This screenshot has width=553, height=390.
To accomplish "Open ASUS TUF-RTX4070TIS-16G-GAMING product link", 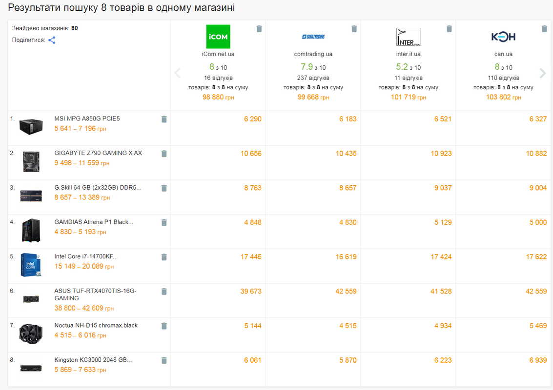I will 95,294.
